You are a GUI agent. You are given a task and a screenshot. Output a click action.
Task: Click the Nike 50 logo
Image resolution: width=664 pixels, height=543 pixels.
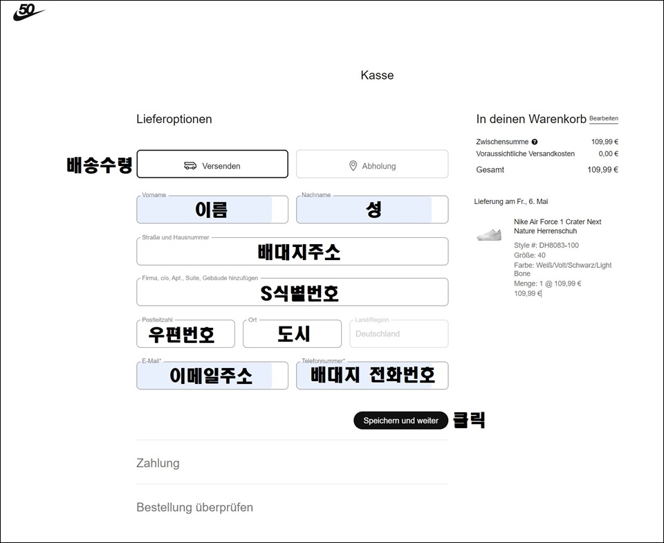pos(28,12)
